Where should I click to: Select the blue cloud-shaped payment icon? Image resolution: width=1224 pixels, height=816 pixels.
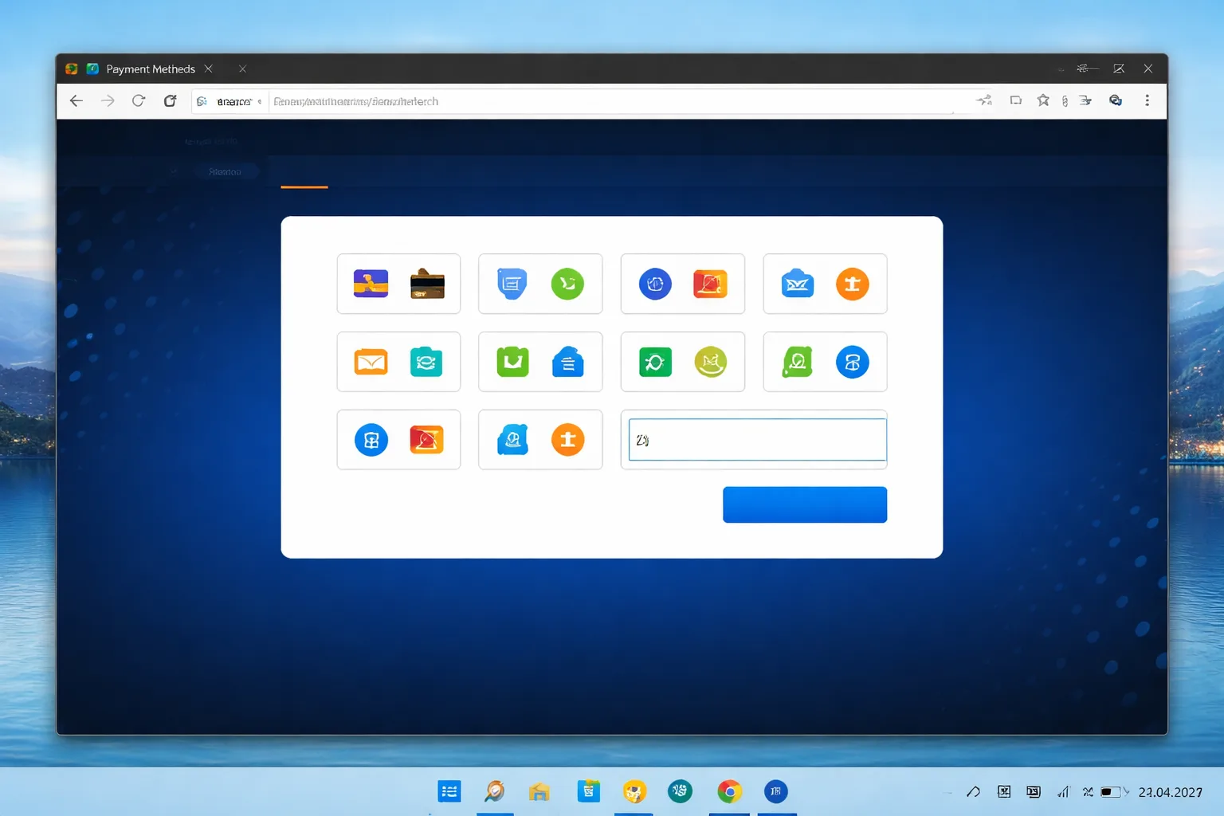click(567, 362)
